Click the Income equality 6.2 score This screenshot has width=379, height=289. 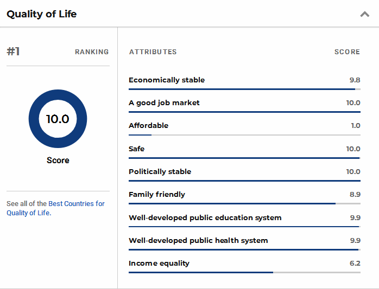pos(355,263)
